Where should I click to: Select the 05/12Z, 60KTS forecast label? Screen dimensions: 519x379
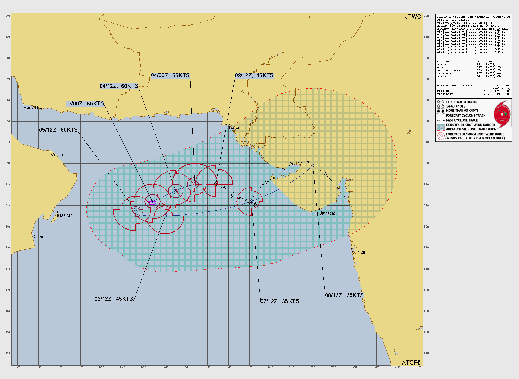pos(58,130)
